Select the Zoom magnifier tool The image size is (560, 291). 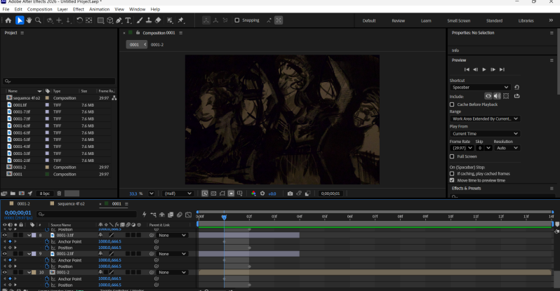coord(38,20)
